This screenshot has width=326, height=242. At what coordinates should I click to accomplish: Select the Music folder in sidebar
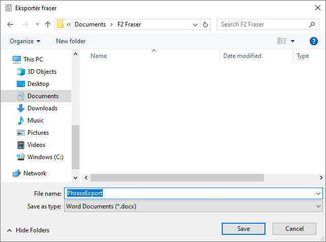(x=35, y=120)
